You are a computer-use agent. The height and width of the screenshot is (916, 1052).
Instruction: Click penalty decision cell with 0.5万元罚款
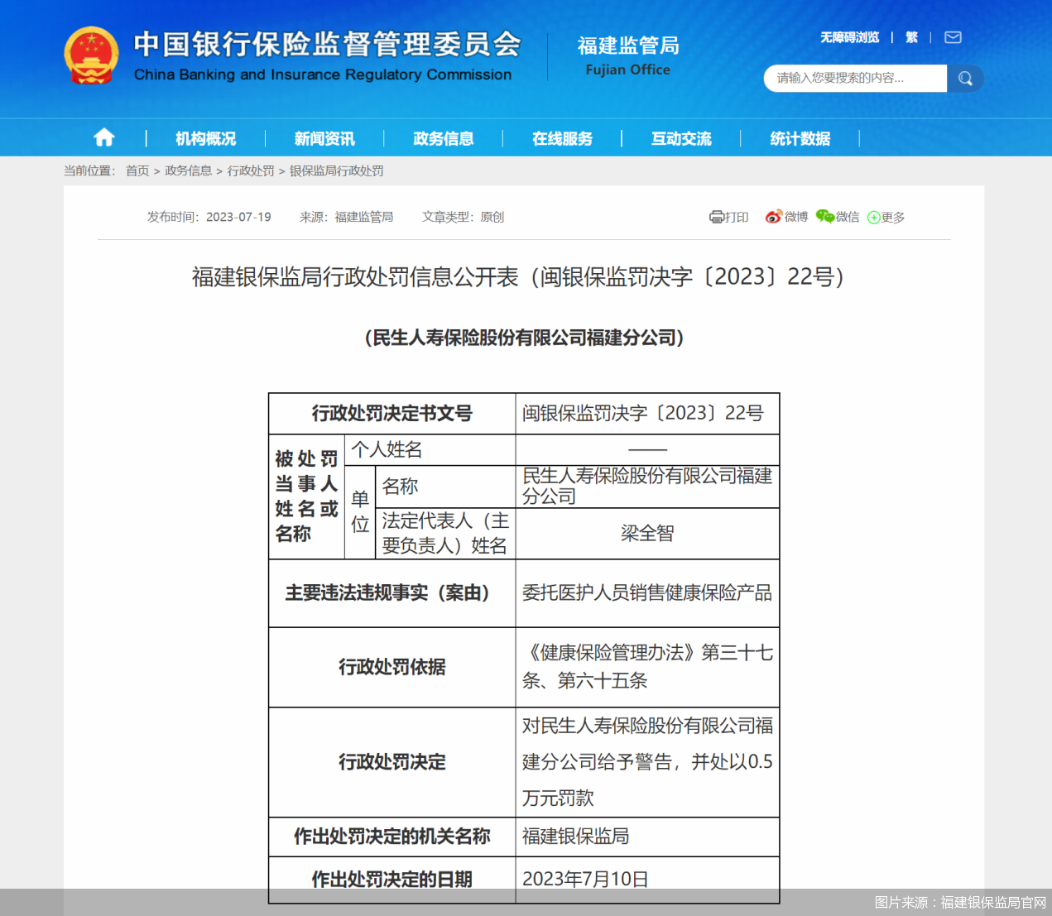[x=647, y=762]
